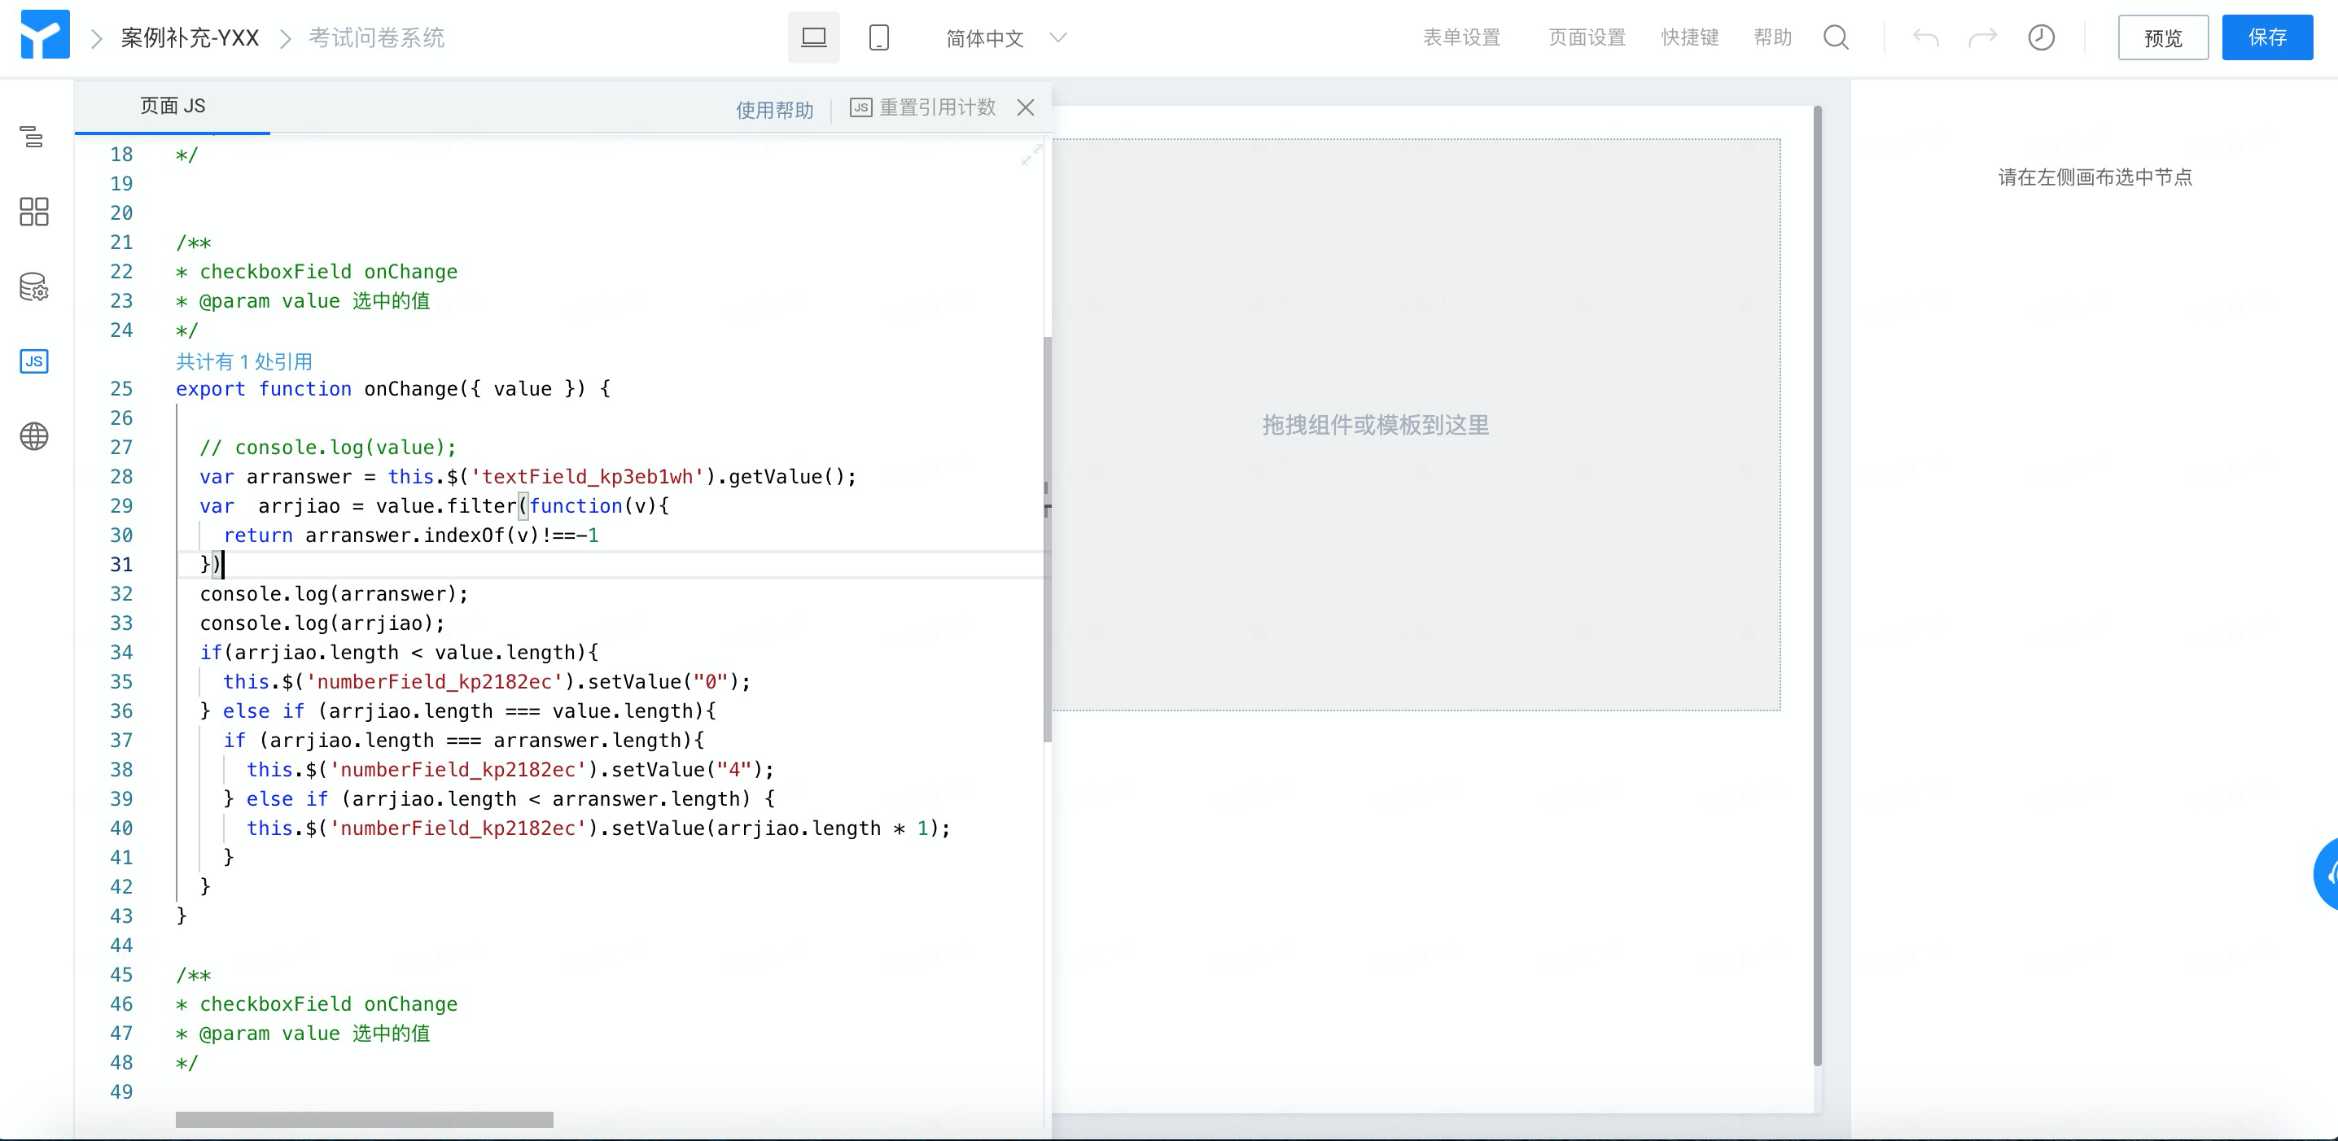The image size is (2338, 1141).
Task: Open the multilingual globe icon
Action: pos(33,436)
